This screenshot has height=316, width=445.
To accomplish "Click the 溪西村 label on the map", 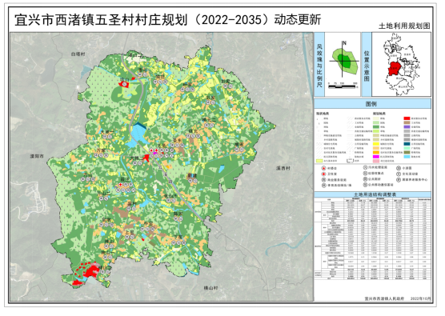I will tap(283, 168).
